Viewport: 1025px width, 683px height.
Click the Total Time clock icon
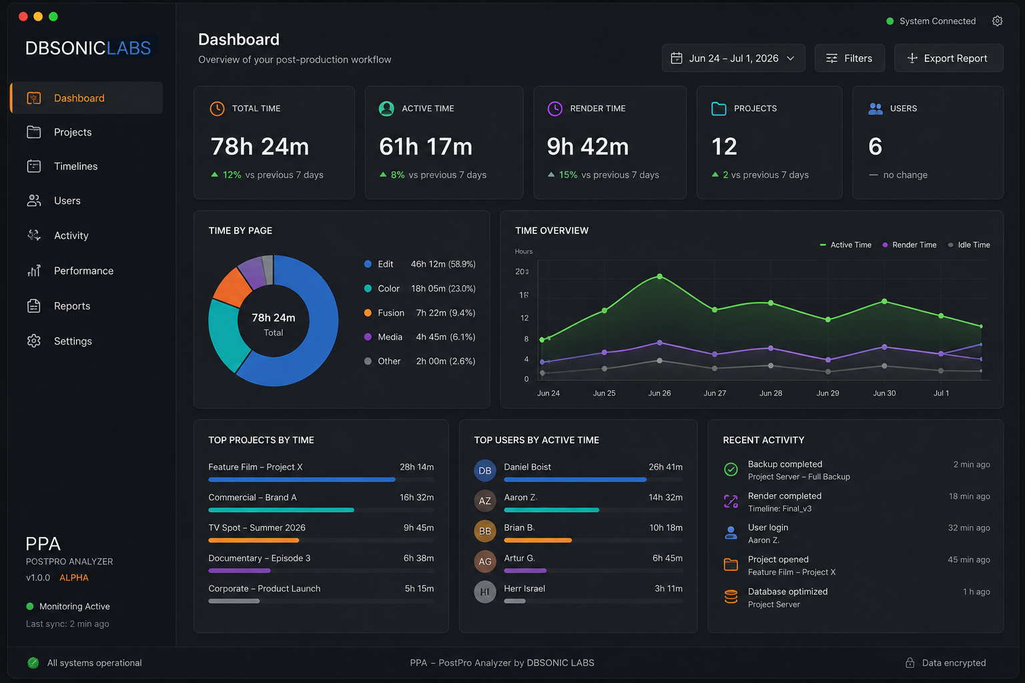pos(218,109)
